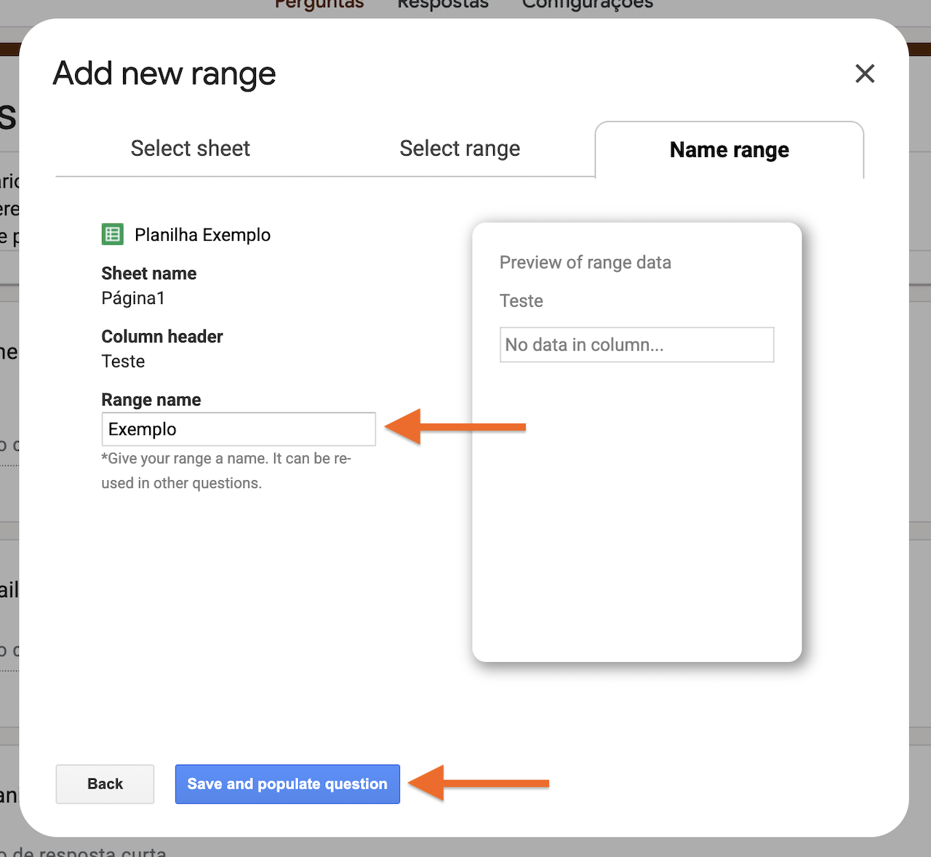Click the Add new range dialog title
This screenshot has width=931, height=857.
pyautogui.click(x=164, y=73)
